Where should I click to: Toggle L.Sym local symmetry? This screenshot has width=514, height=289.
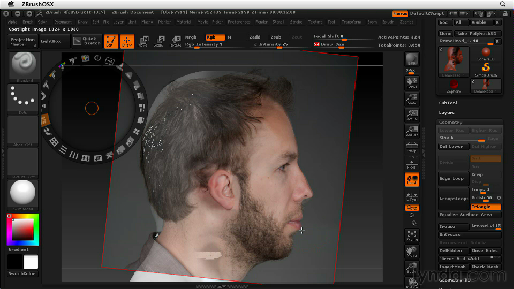point(412,196)
